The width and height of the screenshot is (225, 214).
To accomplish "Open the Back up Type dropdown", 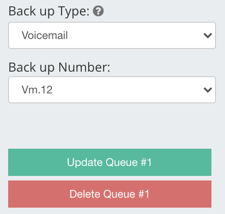I will [x=112, y=35].
